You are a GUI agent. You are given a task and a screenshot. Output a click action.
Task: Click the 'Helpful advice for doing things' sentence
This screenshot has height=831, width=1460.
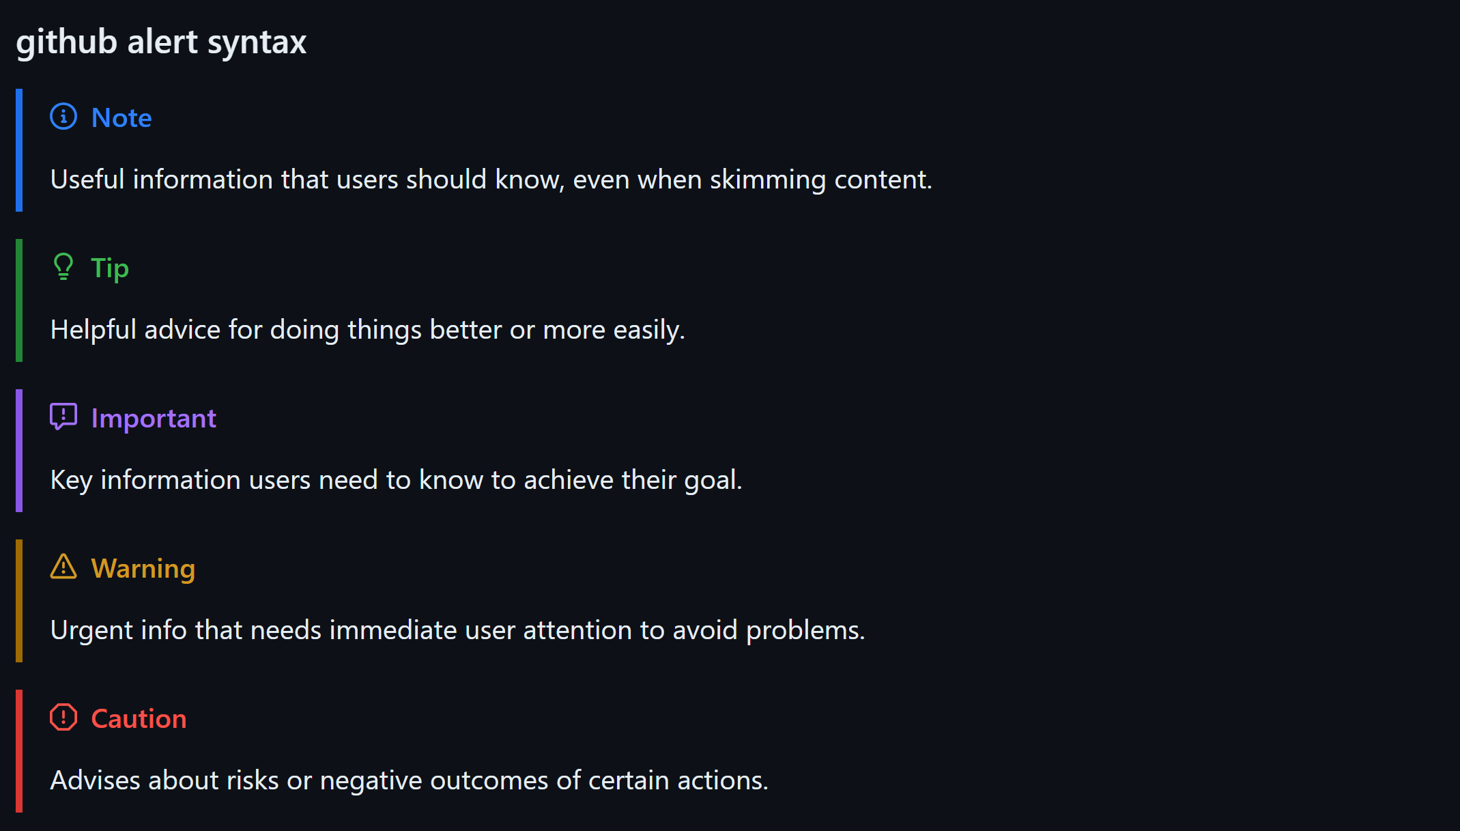click(367, 330)
